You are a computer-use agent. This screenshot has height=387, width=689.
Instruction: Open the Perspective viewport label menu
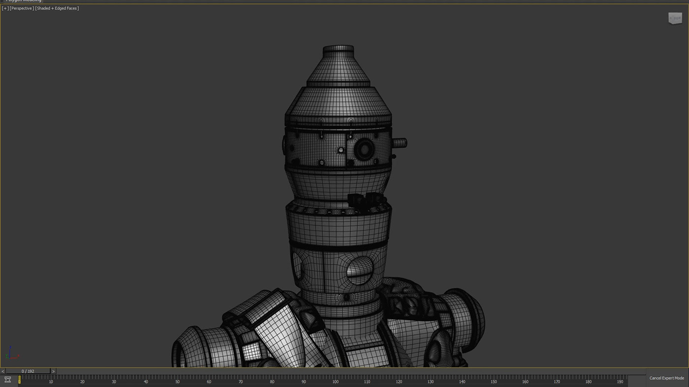pyautogui.click(x=22, y=8)
